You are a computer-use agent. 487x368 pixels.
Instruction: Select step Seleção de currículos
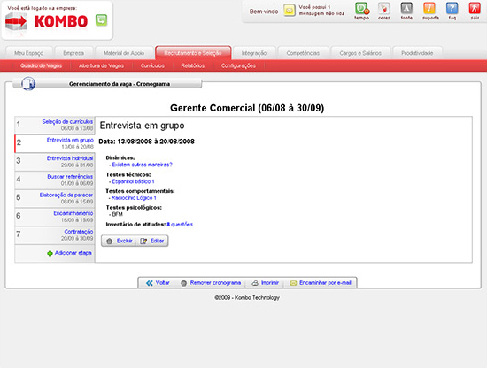tap(55, 125)
